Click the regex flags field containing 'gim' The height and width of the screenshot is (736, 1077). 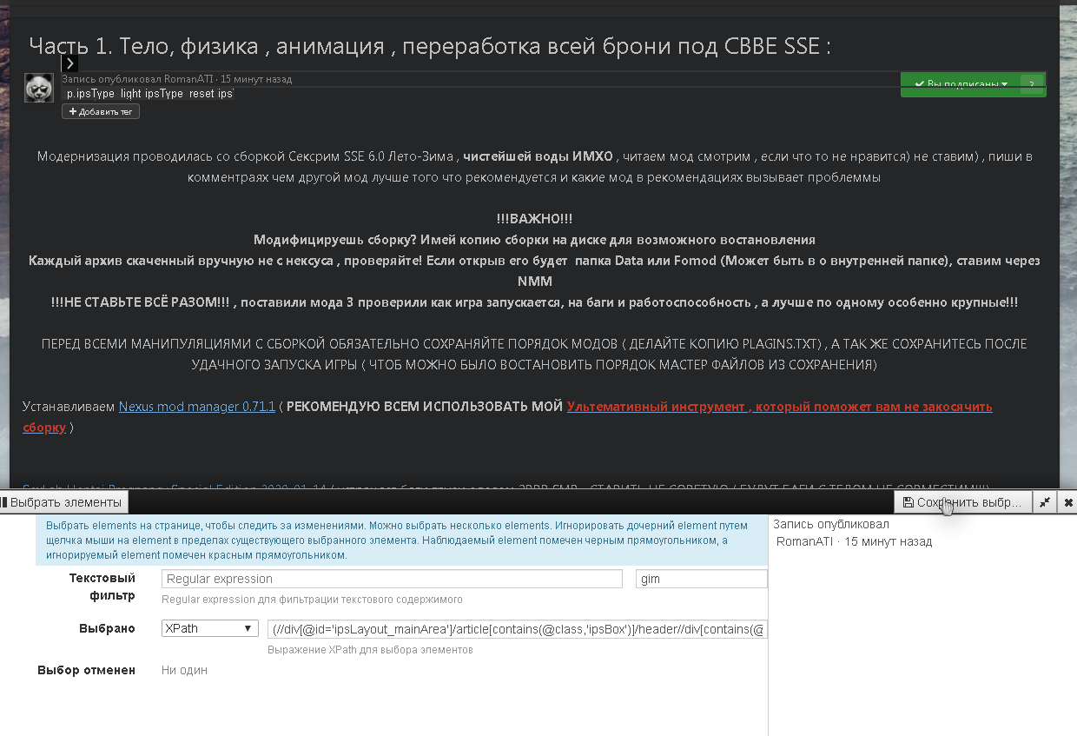coord(701,579)
